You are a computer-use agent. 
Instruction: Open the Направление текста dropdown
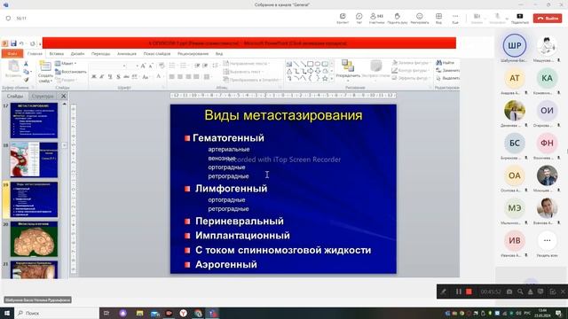tap(247, 63)
